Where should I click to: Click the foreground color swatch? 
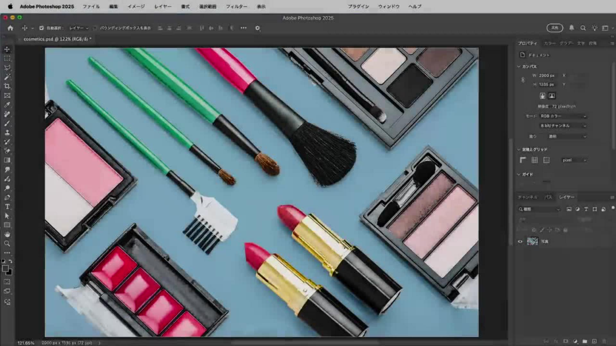click(5, 269)
